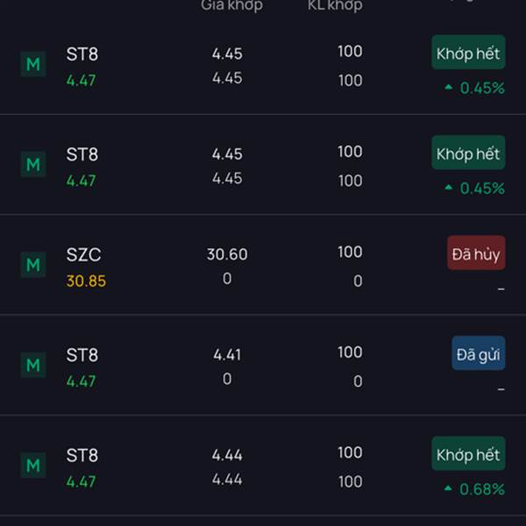Tap Đã gửi status badge on ST8
This screenshot has width=526, height=526.
point(479,353)
